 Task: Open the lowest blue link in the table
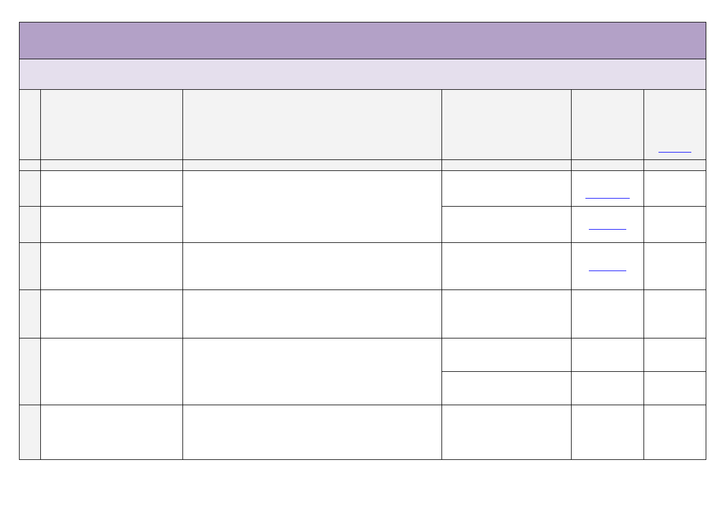point(607,269)
